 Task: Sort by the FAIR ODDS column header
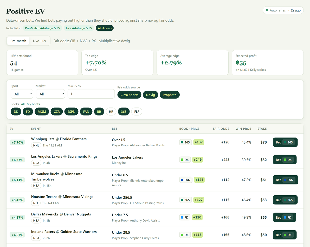pyautogui.click(x=221, y=129)
